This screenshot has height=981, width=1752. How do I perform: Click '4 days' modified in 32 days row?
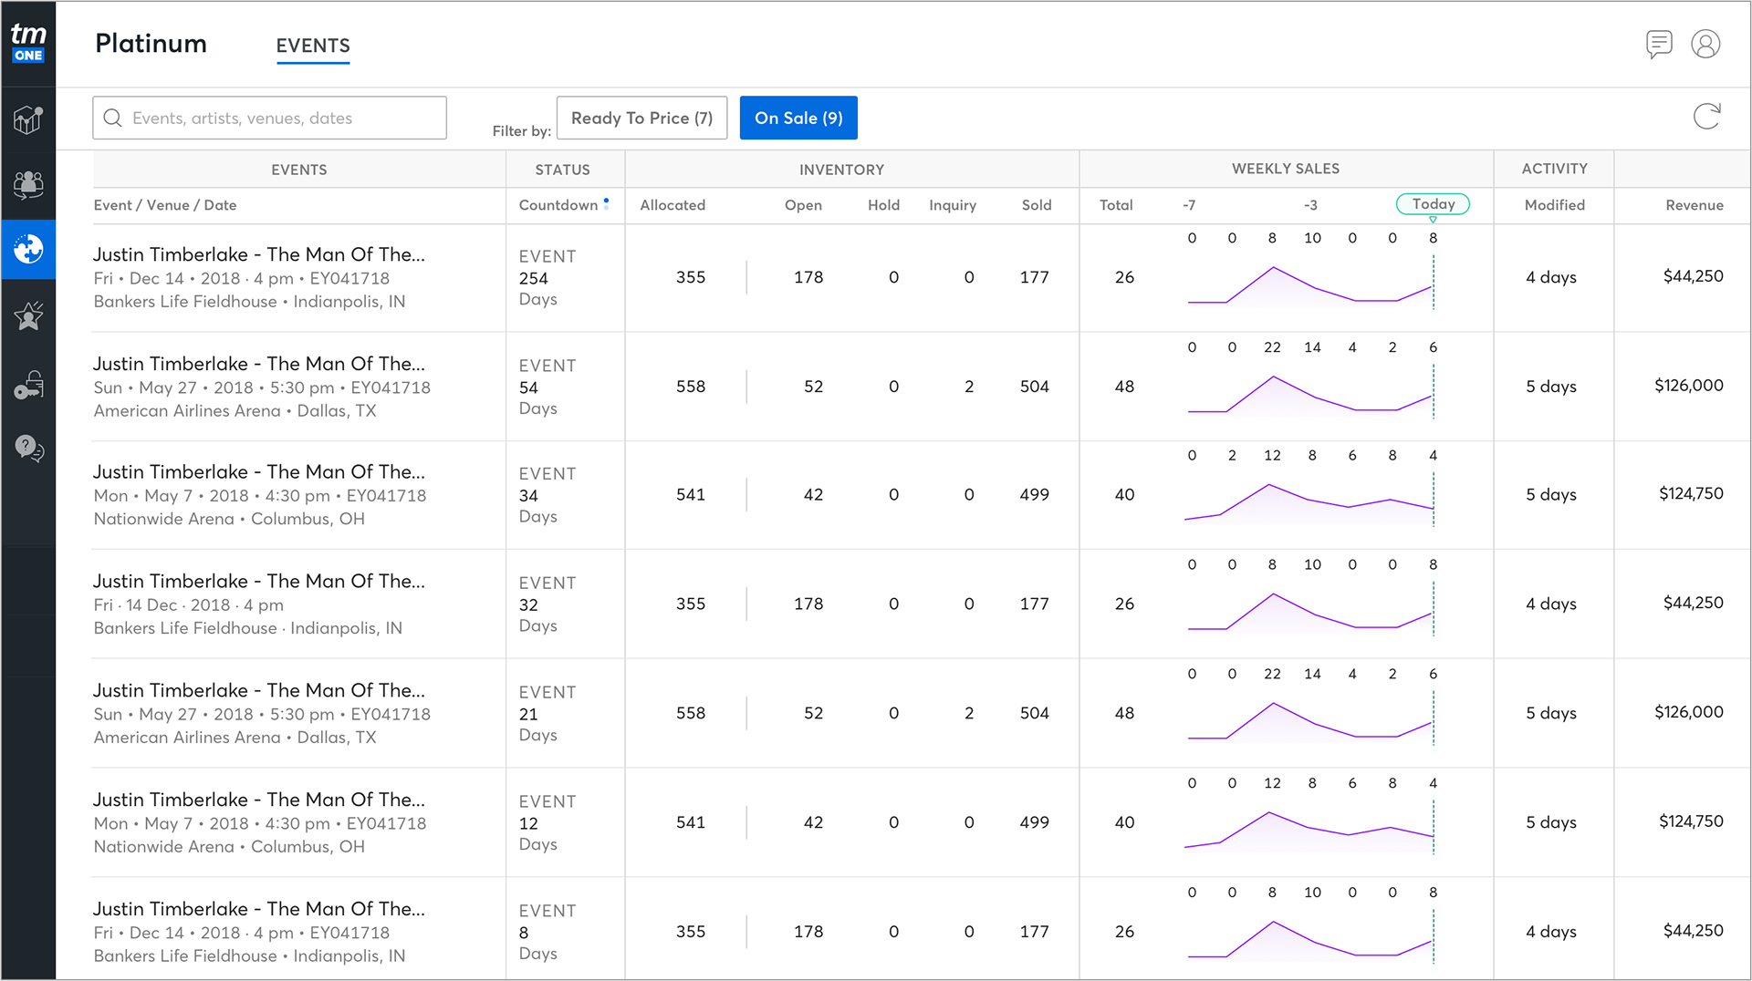1551,604
